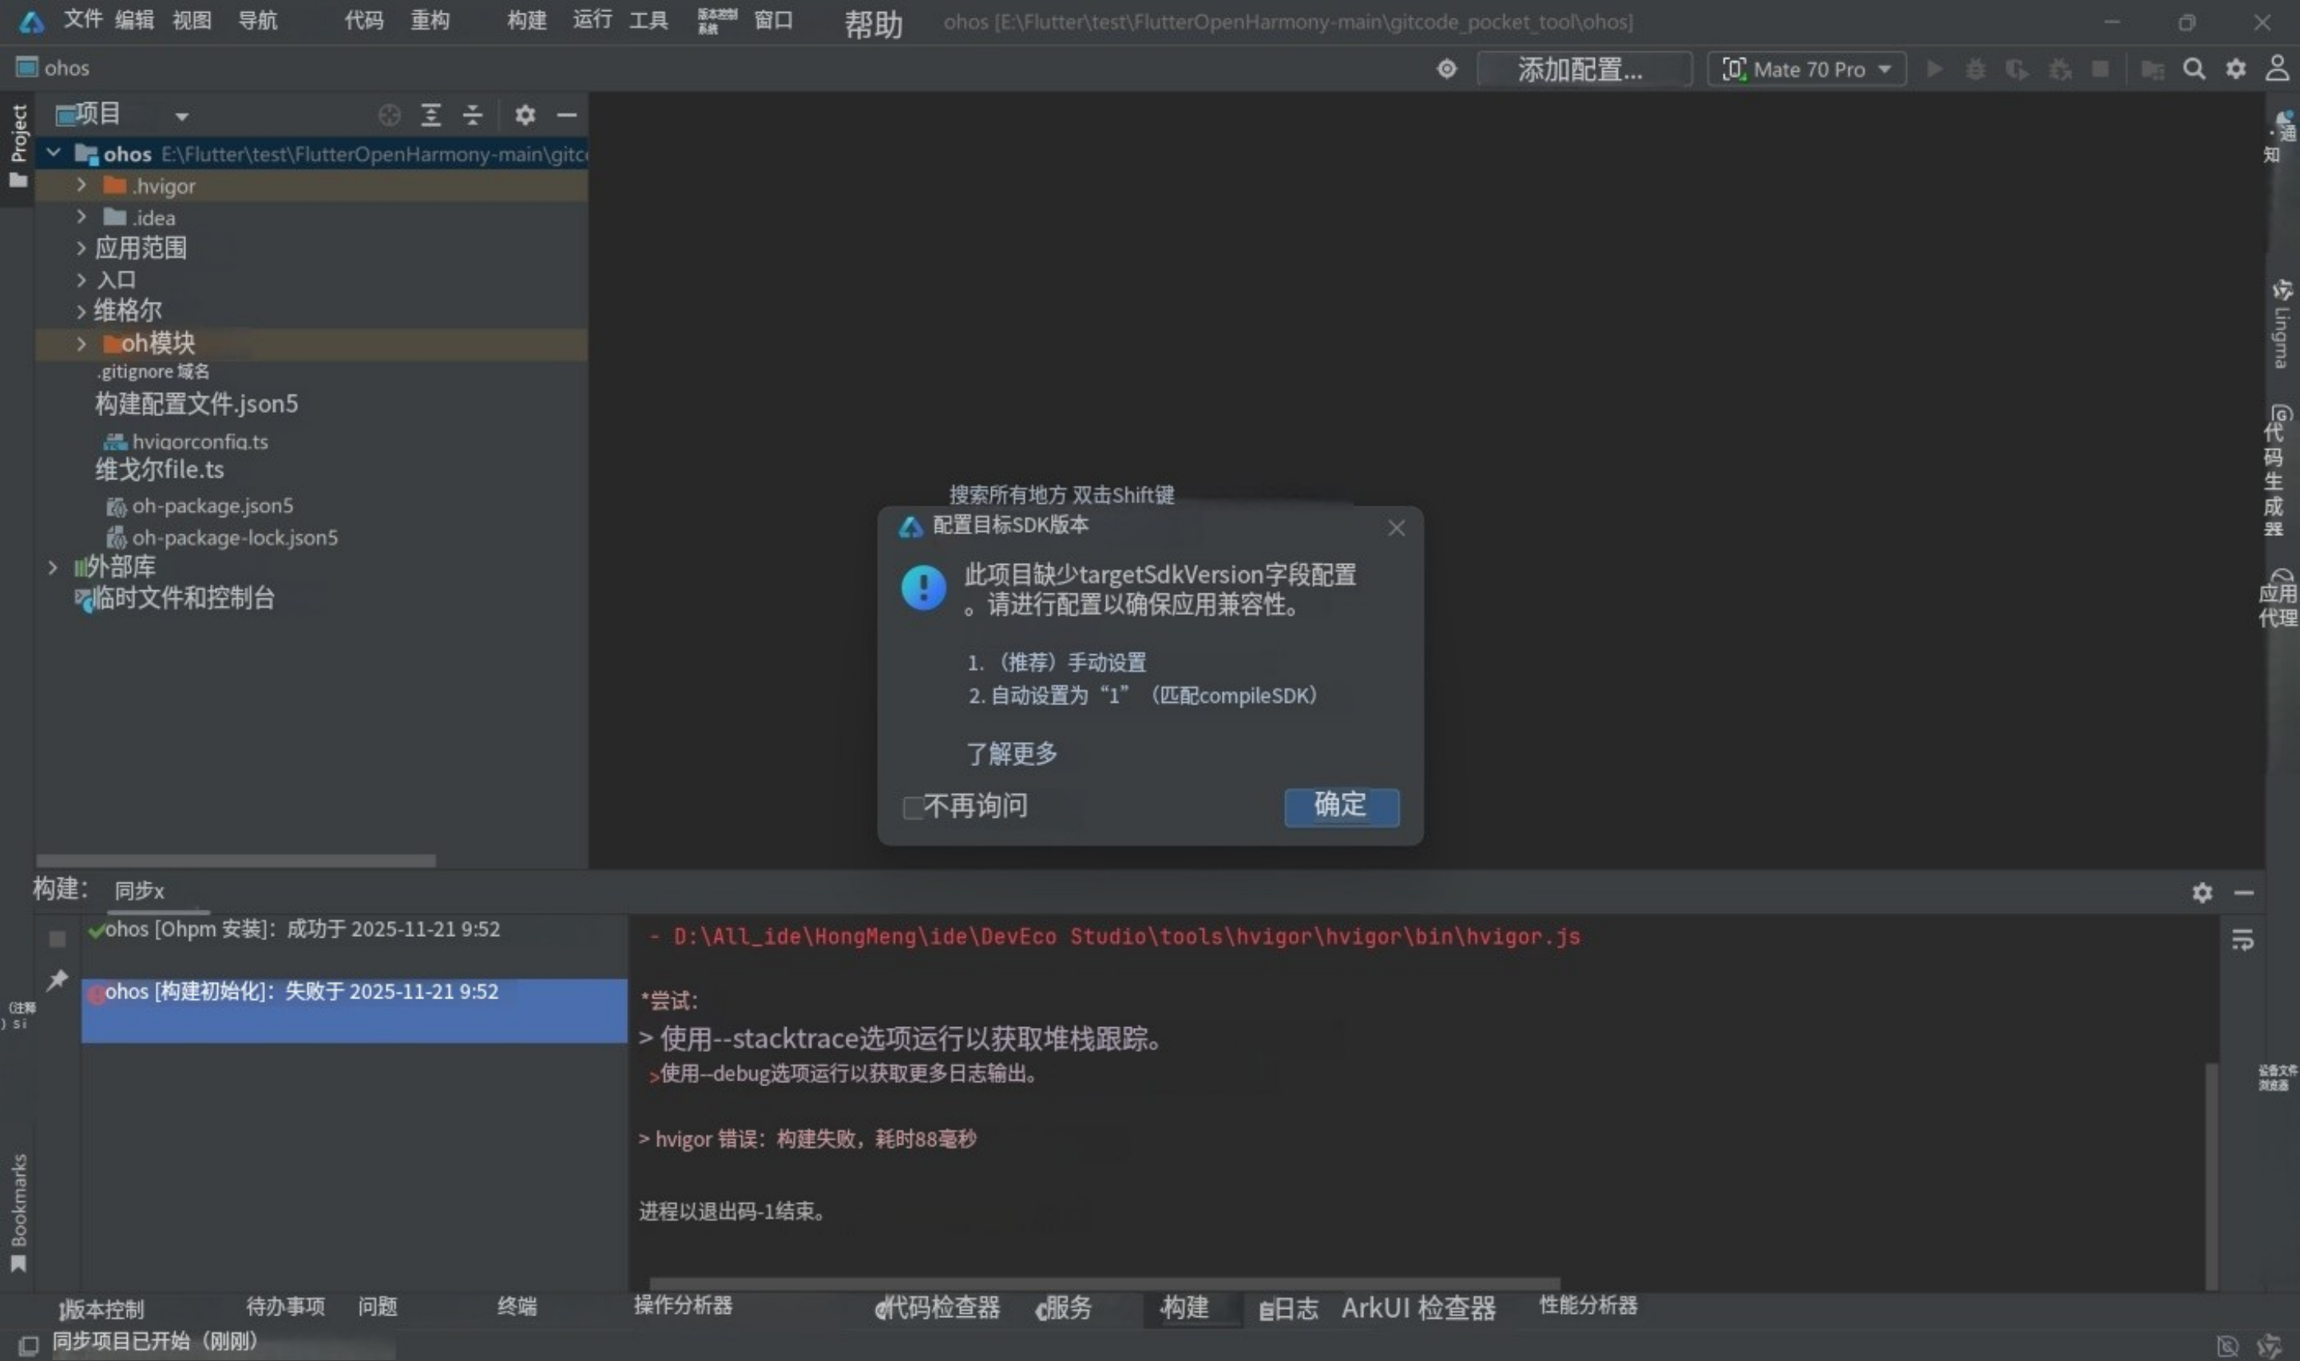This screenshot has height=1361, width=2300.
Task: Click the 确定 button in the dialog
Action: click(1341, 806)
